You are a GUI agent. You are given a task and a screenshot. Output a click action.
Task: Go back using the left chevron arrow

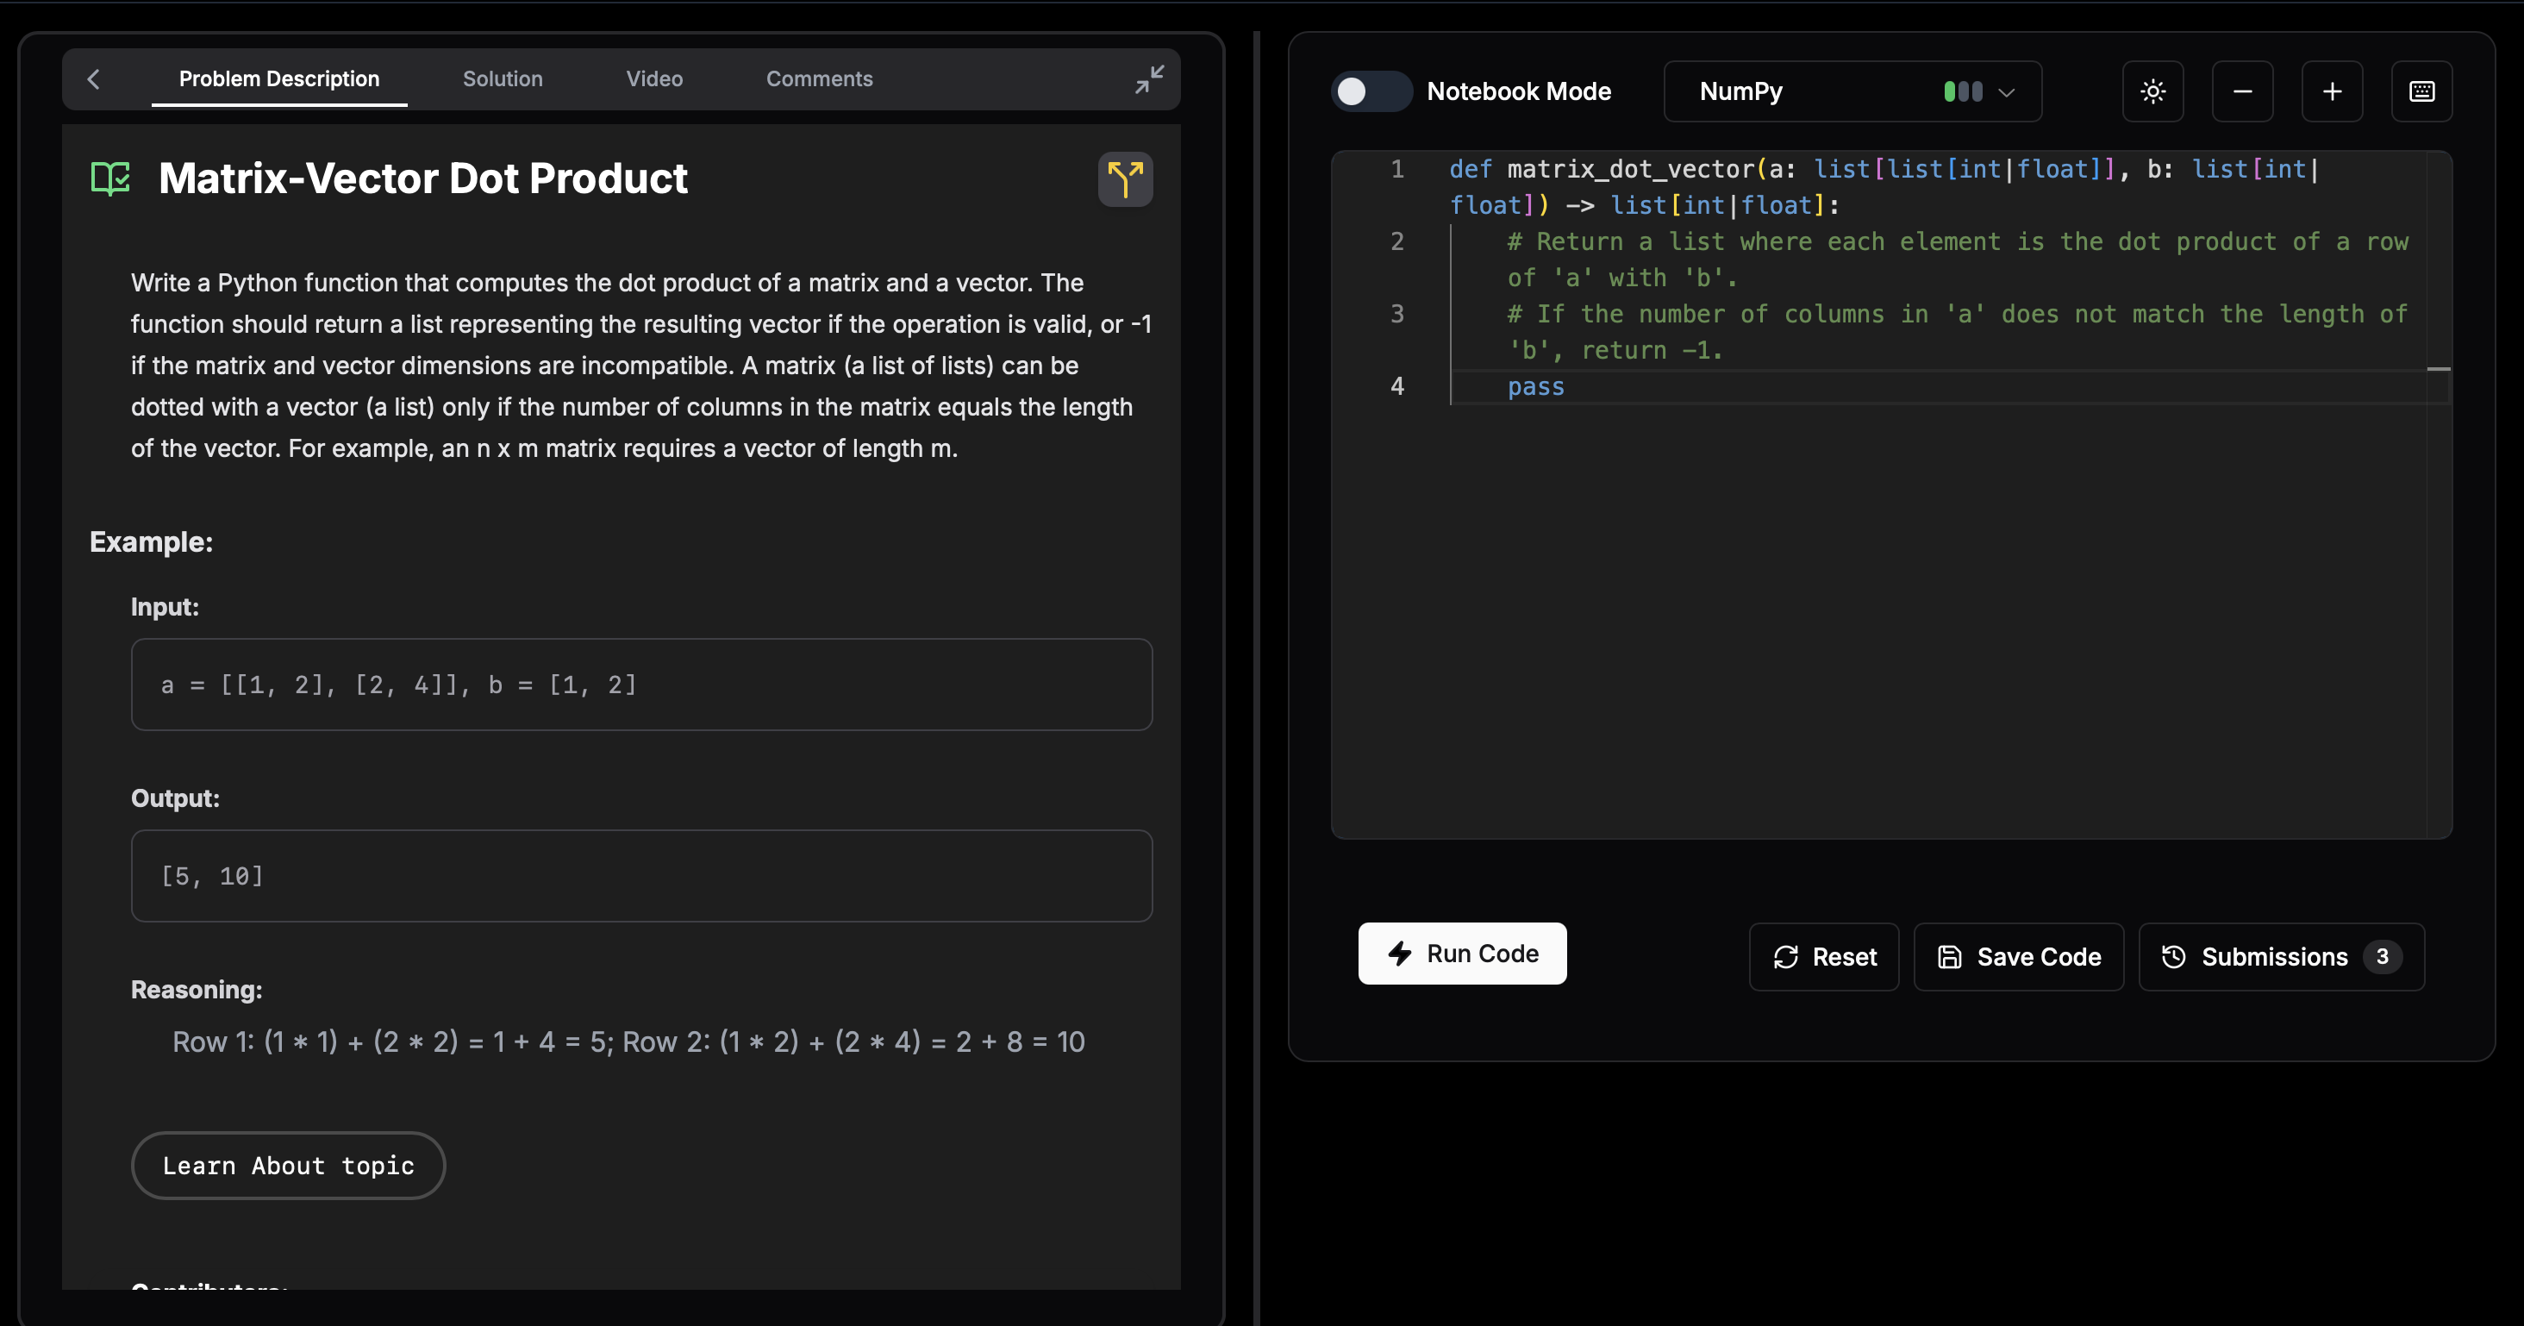coord(94,79)
